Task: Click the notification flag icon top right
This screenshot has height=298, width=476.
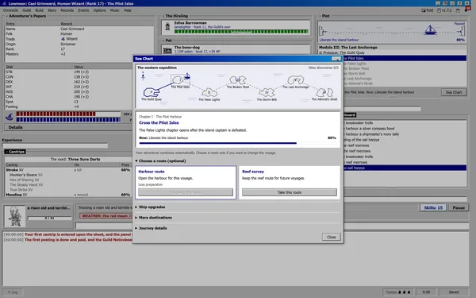Action: click(x=467, y=10)
